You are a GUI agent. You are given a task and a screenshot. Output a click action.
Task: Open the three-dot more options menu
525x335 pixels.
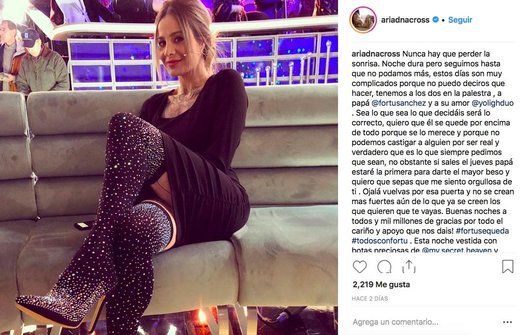tap(508, 322)
